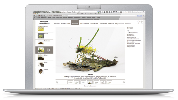Switch site language to English globe icon
Screen dimensions: 178x100
[x=142, y=21]
